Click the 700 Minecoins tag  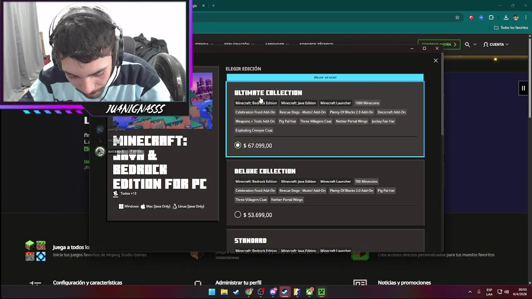pyautogui.click(x=366, y=181)
